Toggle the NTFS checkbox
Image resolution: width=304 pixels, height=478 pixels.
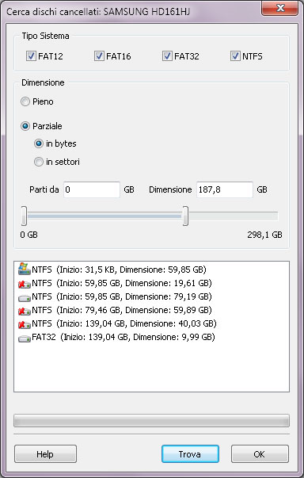click(x=236, y=56)
